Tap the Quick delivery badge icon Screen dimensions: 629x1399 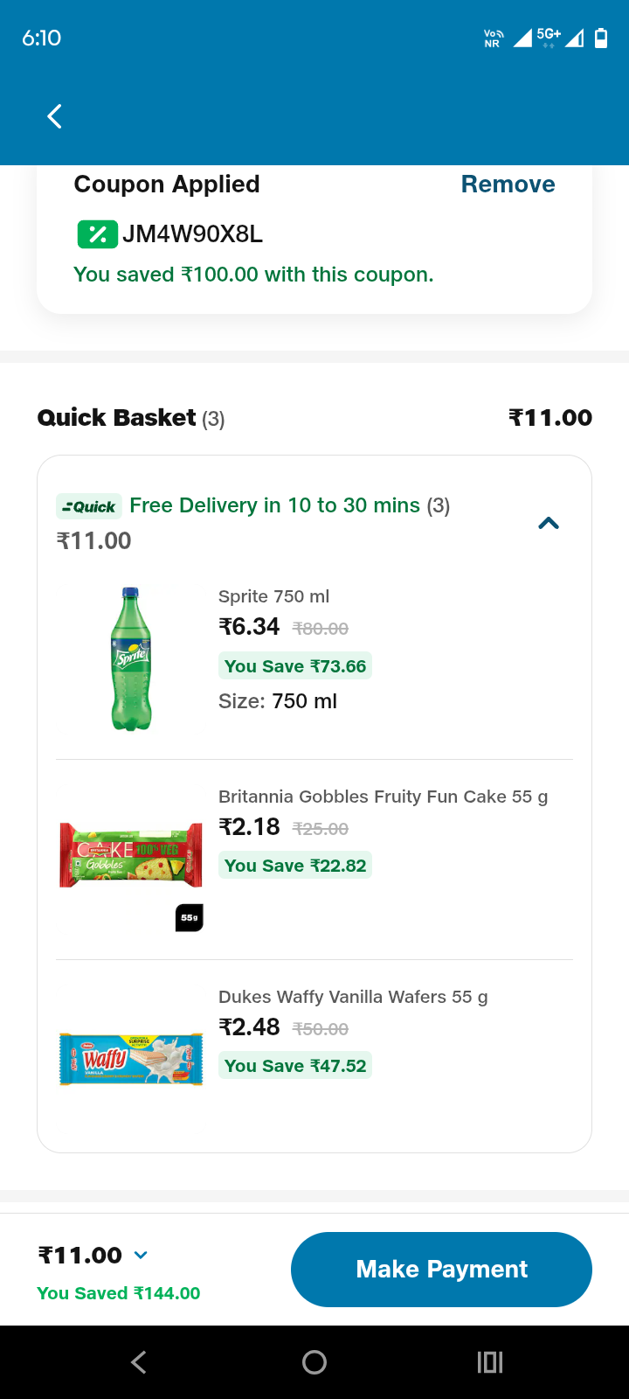tap(89, 506)
